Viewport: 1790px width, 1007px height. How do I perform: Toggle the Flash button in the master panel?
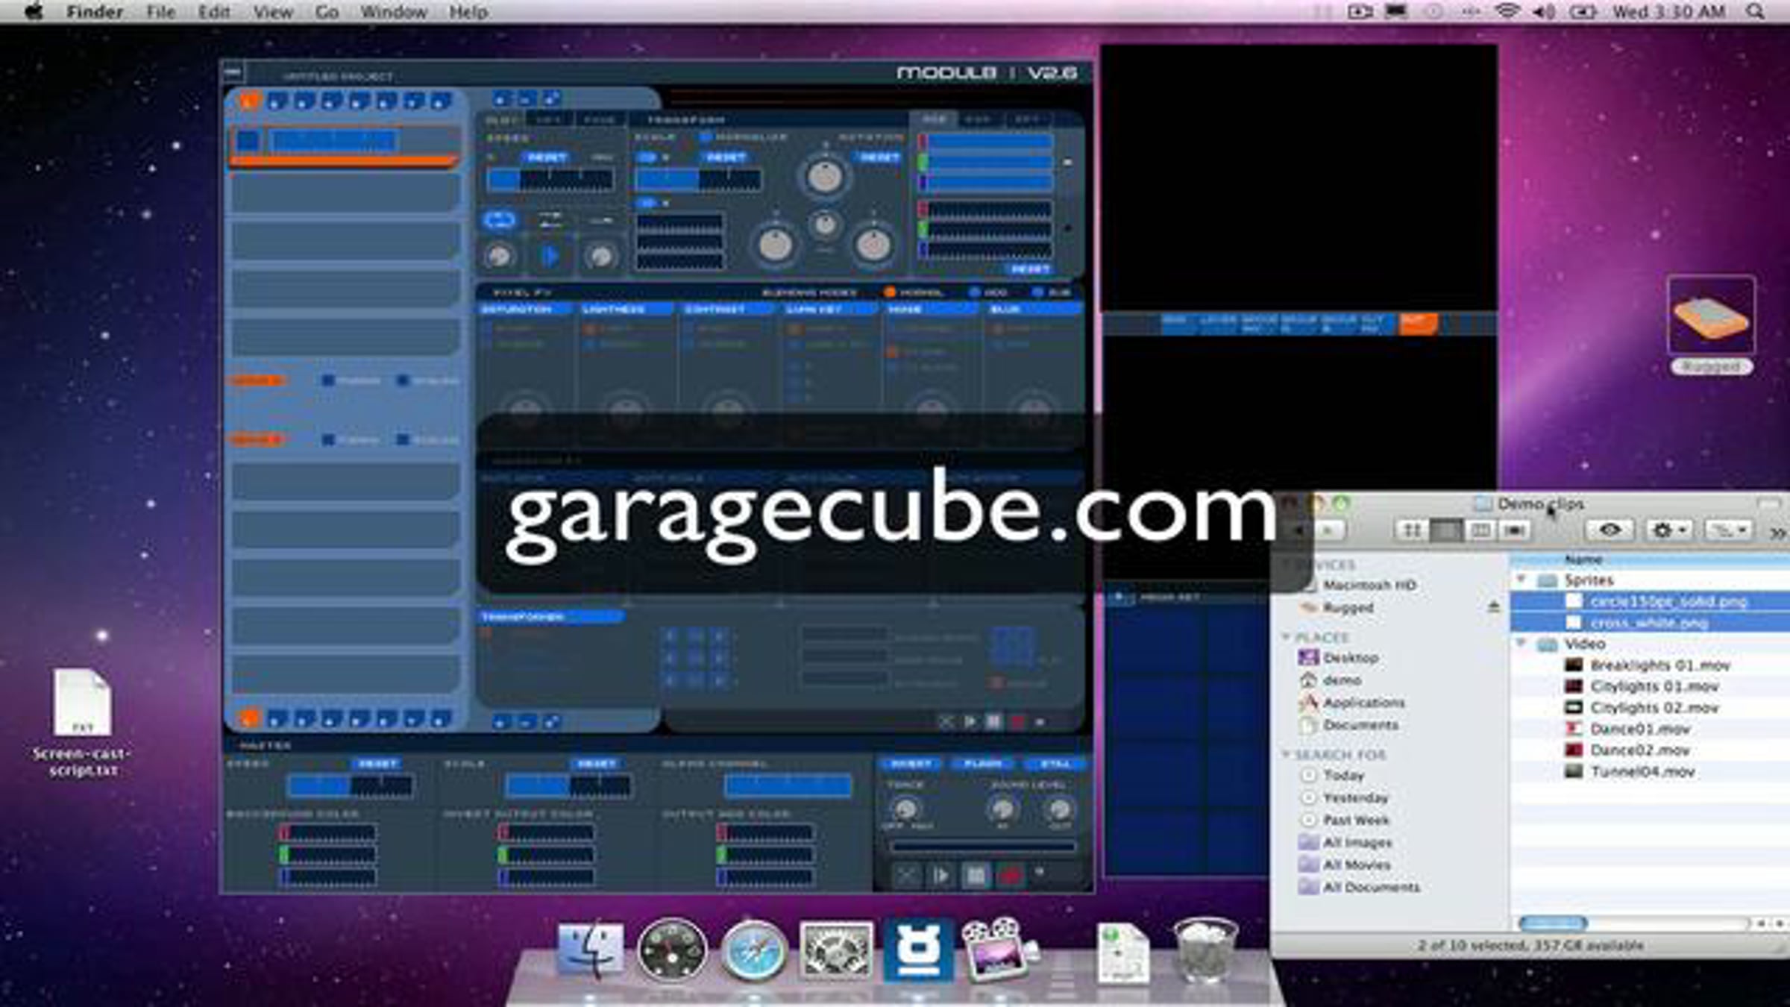pyautogui.click(x=982, y=764)
